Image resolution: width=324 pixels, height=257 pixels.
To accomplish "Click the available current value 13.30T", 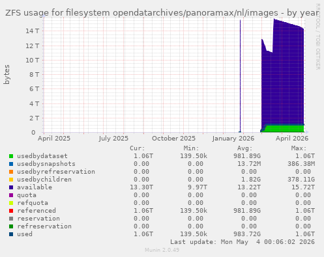I will click(141, 187).
